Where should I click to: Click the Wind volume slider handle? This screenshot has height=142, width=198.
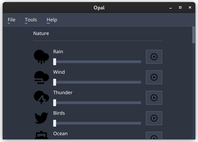(55, 82)
